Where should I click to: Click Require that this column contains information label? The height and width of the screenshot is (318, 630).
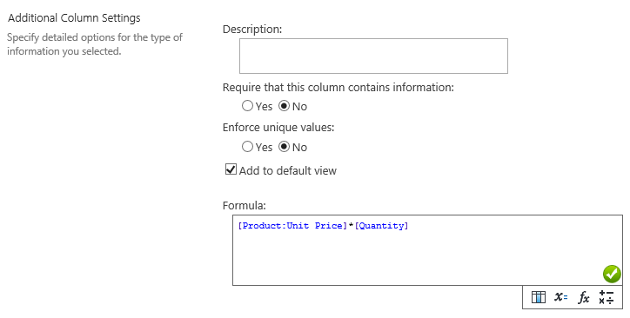tap(338, 88)
